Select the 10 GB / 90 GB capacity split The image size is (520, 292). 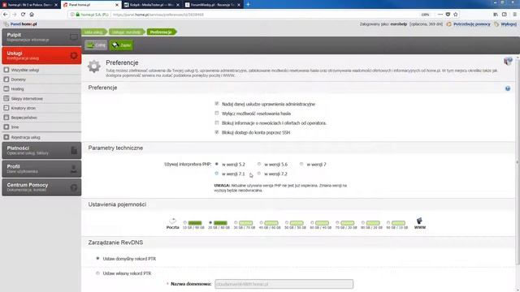(185, 223)
